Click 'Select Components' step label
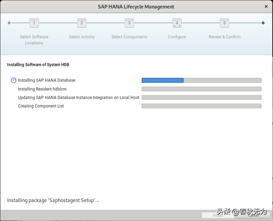 pyautogui.click(x=129, y=37)
